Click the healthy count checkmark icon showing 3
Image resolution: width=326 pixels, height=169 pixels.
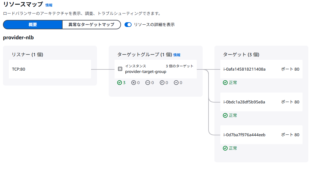(119, 83)
